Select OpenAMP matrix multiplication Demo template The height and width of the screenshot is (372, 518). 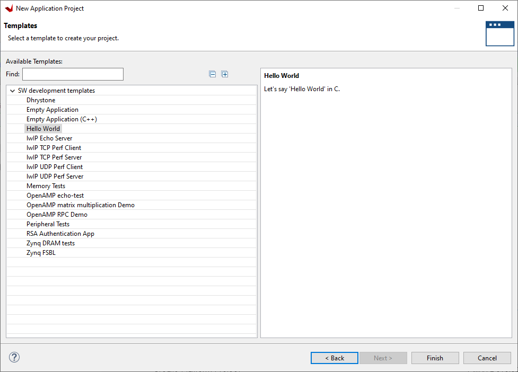click(x=81, y=205)
